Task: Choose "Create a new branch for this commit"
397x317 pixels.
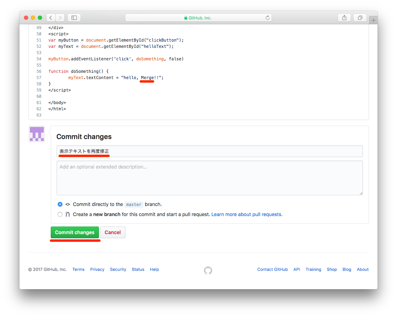Action: pyautogui.click(x=60, y=214)
